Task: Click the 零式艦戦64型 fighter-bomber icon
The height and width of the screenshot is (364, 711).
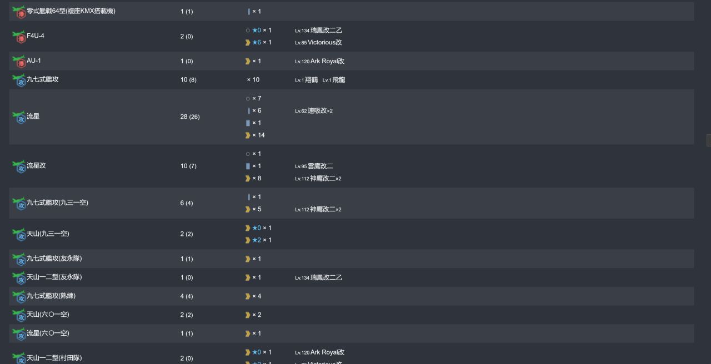Action: tap(19, 12)
